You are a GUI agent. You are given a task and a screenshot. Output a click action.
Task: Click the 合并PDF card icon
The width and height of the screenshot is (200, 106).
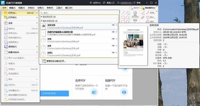(94, 92)
